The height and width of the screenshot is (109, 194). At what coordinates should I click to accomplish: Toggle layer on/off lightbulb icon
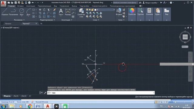point(87,10)
